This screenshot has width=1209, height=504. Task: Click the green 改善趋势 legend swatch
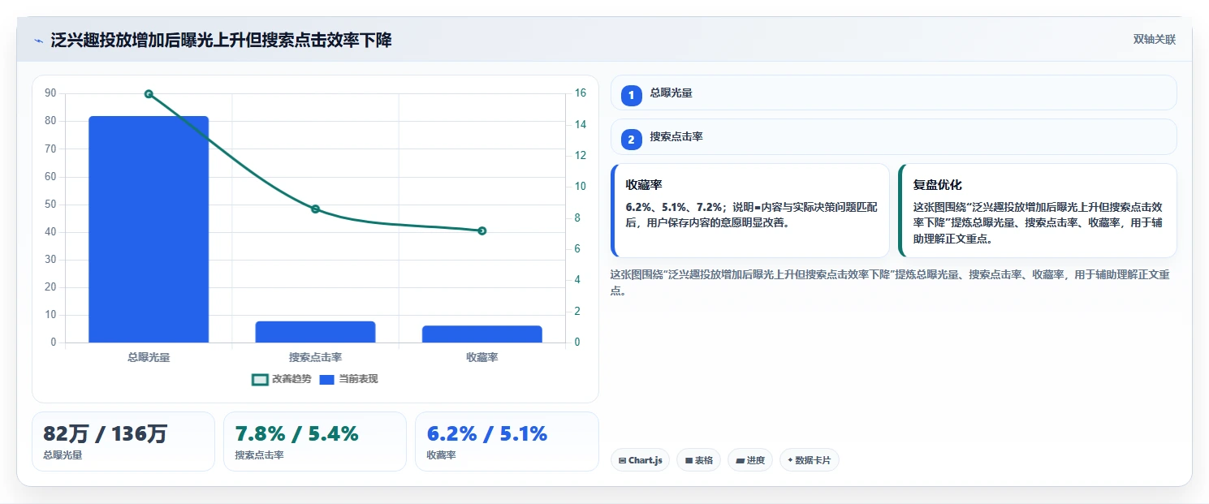[260, 380]
